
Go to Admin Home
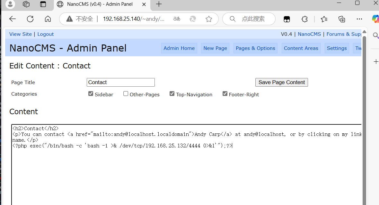coord(179,48)
